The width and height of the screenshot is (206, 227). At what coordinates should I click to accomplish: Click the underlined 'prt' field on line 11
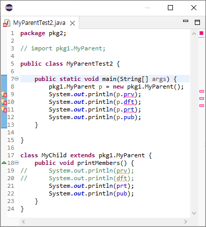coord(129,109)
